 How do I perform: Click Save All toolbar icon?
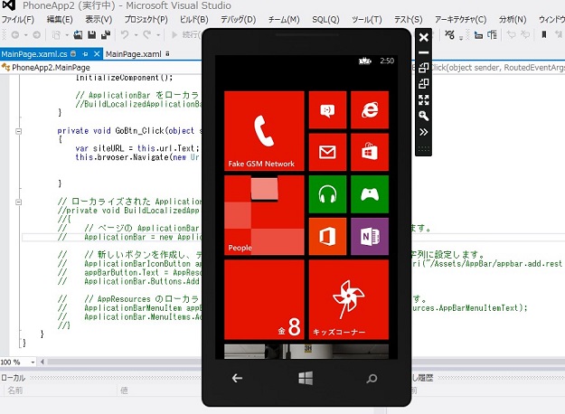[106, 35]
